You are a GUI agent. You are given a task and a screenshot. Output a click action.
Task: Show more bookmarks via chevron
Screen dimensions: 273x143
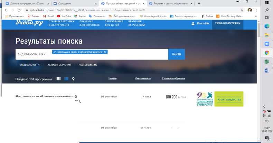[256, 16]
